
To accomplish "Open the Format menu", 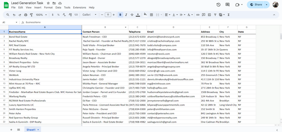I will coord(48,7).
